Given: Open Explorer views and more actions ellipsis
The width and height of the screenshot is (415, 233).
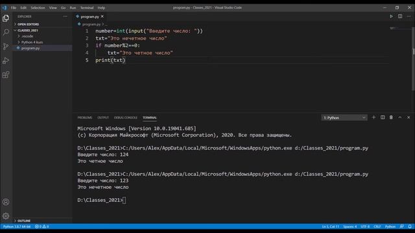Looking at the screenshot, I should point(65,16).
